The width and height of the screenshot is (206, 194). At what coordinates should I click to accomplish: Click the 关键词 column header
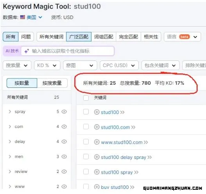[100, 98]
